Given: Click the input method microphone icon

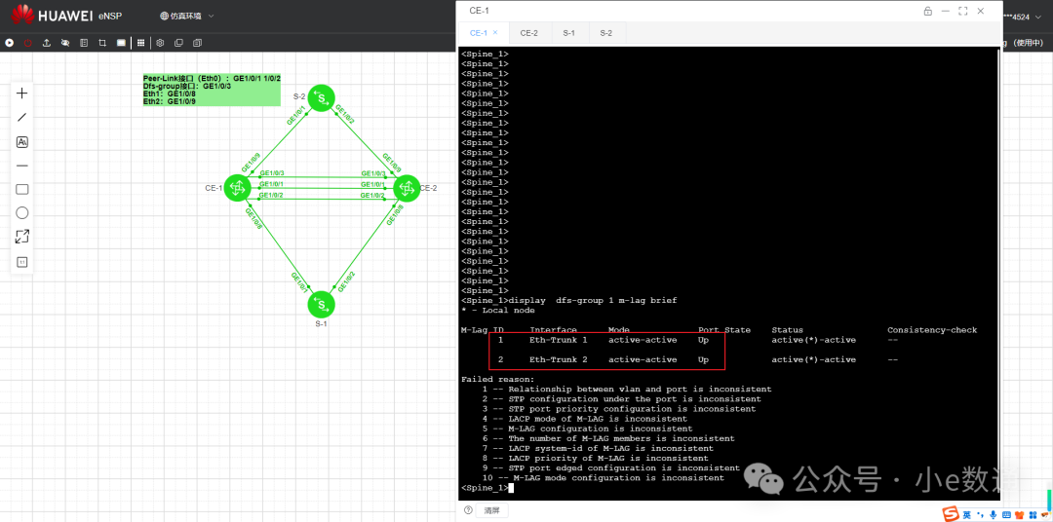Looking at the screenshot, I should coord(994,514).
